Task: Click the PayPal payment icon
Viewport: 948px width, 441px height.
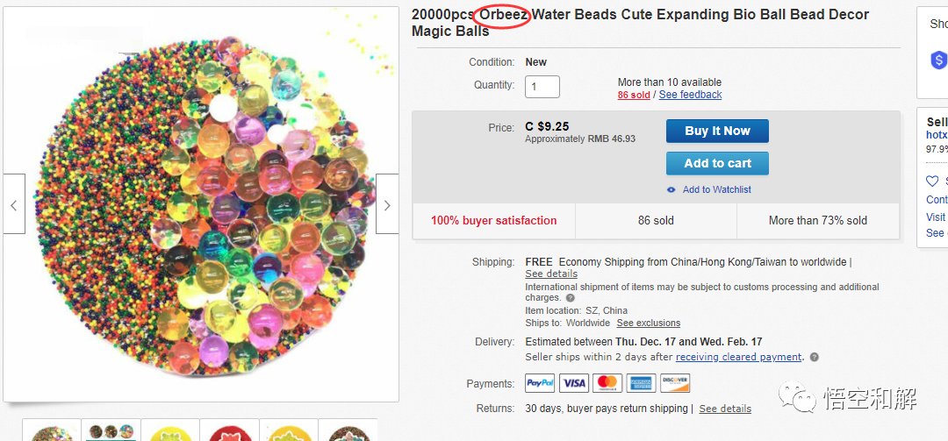Action: [540, 383]
